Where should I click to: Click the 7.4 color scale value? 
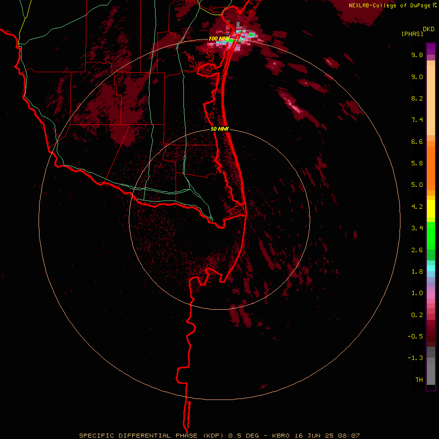pos(417,120)
